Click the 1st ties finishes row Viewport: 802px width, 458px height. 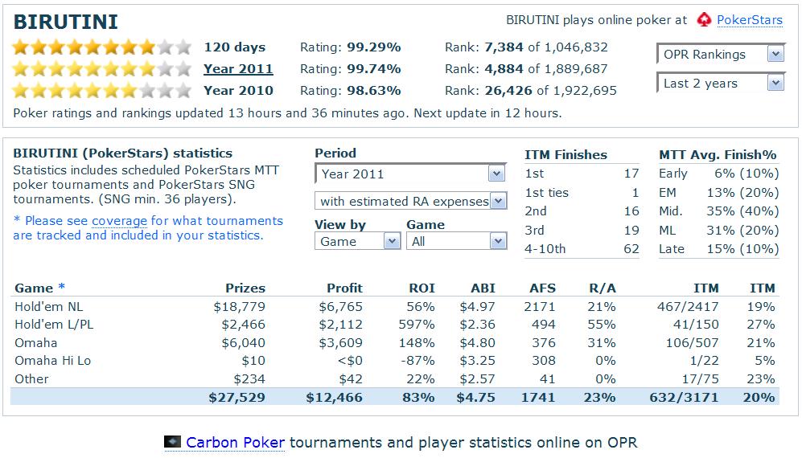(x=582, y=193)
